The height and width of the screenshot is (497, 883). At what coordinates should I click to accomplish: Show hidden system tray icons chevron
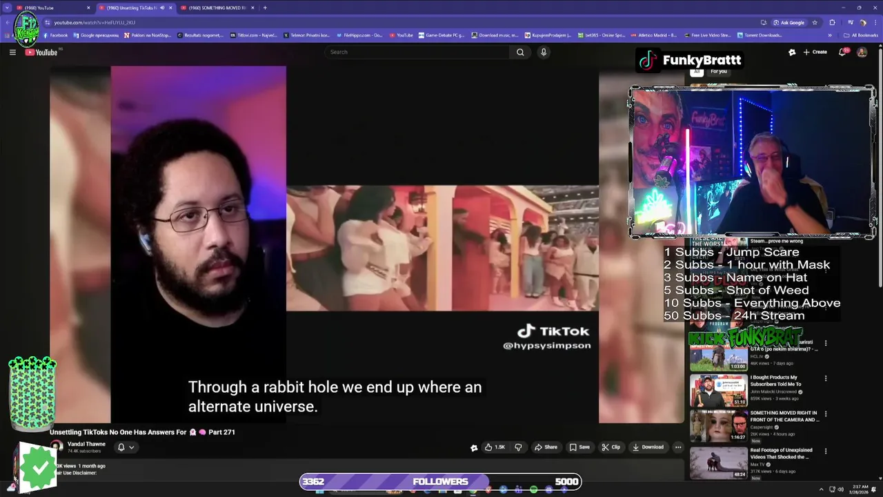tap(821, 489)
